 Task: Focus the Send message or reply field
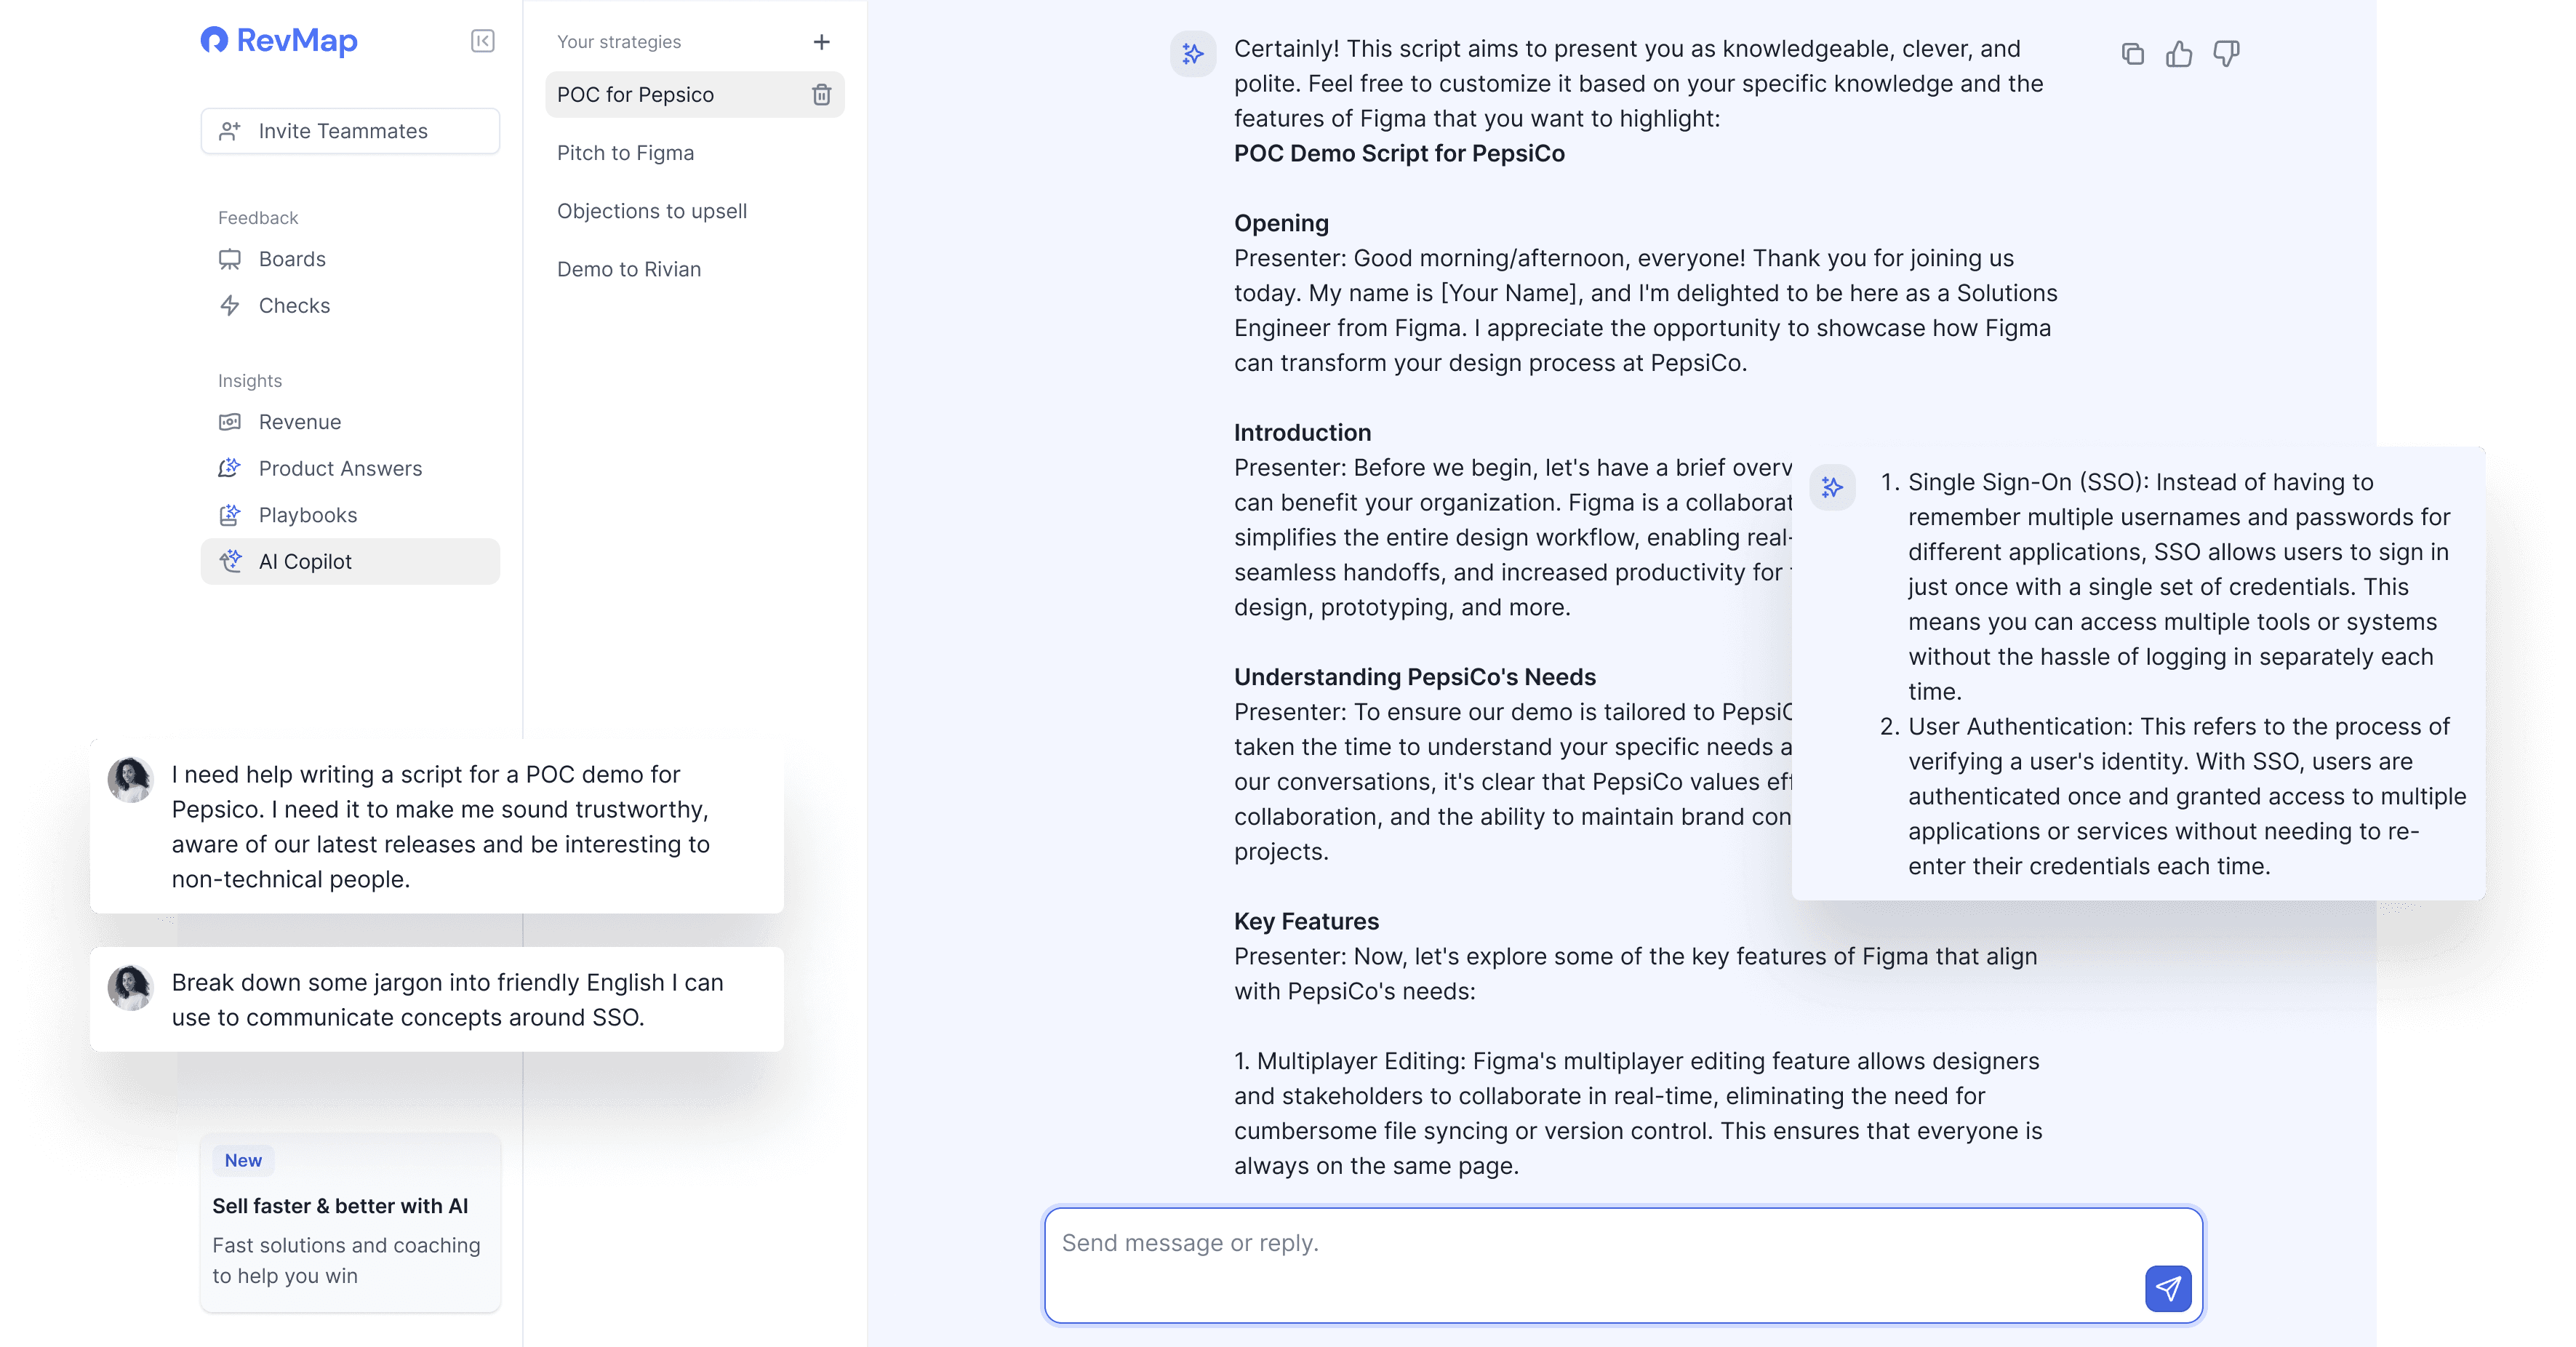(x=1623, y=1265)
